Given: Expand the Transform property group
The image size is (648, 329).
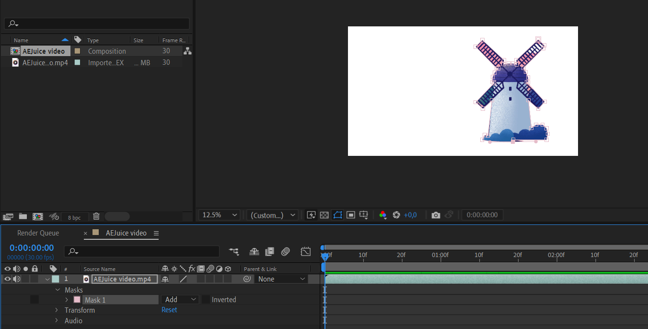Looking at the screenshot, I should (x=57, y=310).
